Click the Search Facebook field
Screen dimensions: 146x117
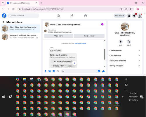coord(23,16)
